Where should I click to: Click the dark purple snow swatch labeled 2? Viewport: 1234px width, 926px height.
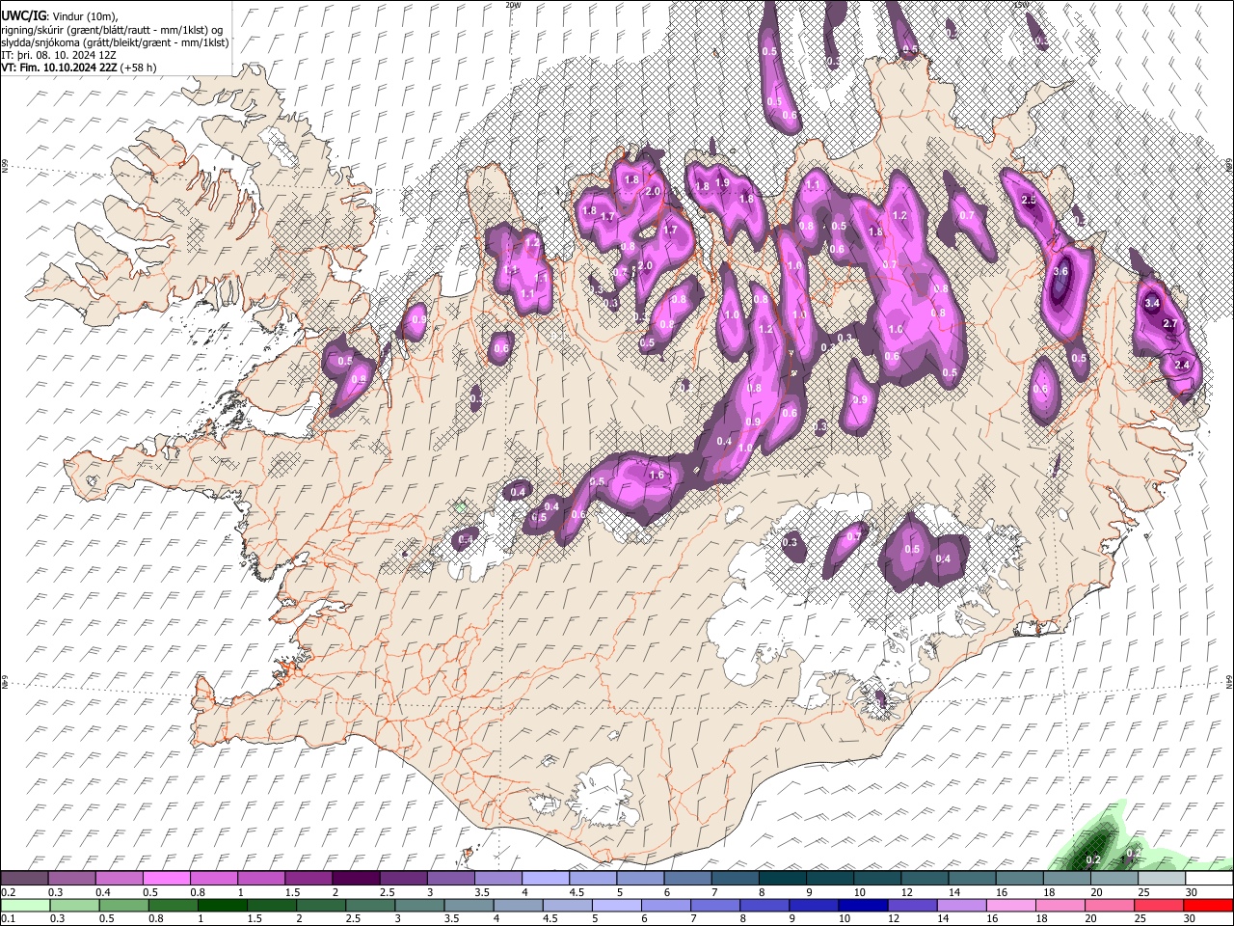[356, 879]
